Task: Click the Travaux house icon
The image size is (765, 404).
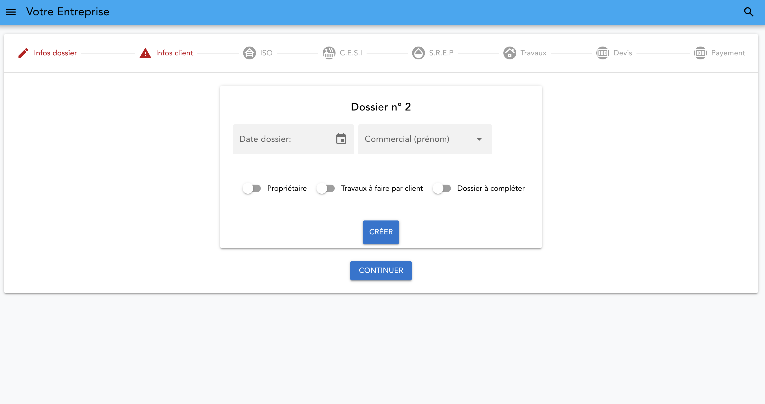Action: pos(510,53)
